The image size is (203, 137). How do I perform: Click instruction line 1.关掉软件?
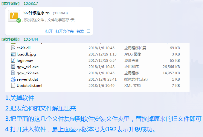pyautogui.click(x=20, y=98)
